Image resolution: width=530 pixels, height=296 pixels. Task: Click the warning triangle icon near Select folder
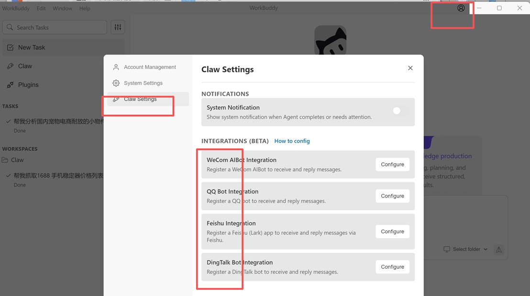[x=498, y=249]
